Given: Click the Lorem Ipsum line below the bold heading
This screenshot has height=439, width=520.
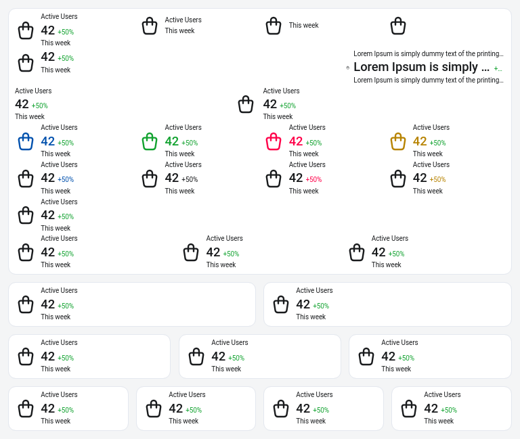Looking at the screenshot, I should (x=428, y=80).
